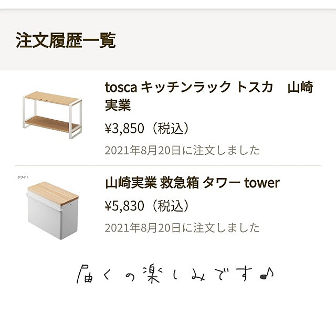
Task: Open the tosca キッチンラック トスカ title link
Action: coord(209,96)
